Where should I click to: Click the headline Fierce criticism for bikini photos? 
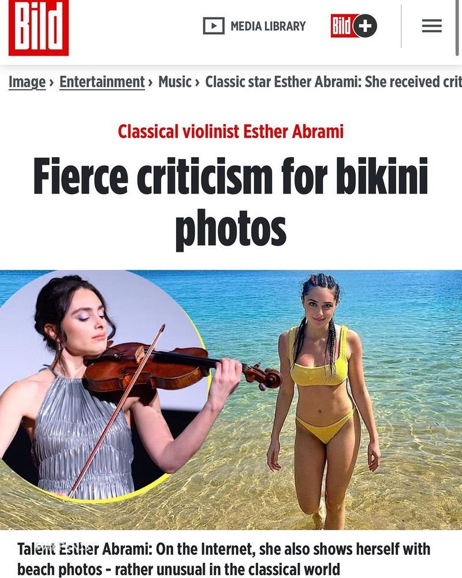230,202
